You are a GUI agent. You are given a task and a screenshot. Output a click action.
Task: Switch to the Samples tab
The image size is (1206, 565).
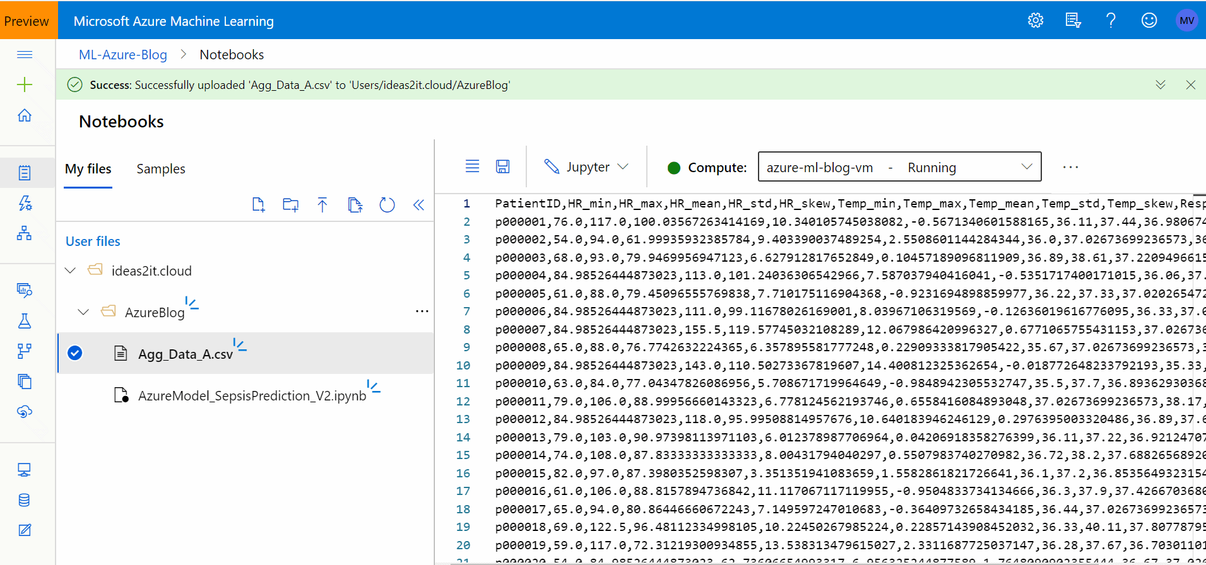coord(161,169)
